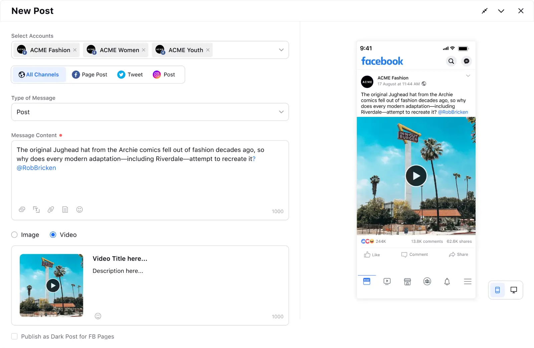The height and width of the screenshot is (348, 534).
Task: Click Comment on the Facebook preview
Action: coord(415,254)
